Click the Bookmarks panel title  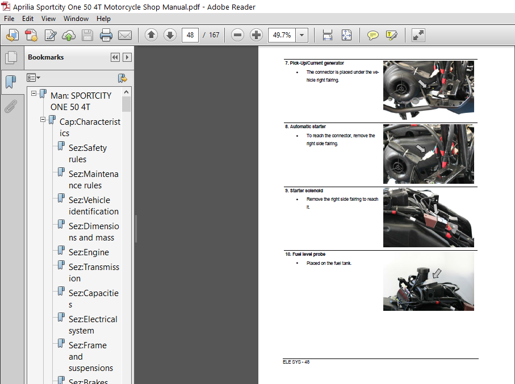click(x=45, y=57)
